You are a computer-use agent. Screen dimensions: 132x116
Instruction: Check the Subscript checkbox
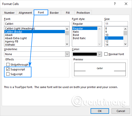click(x=8, y=74)
